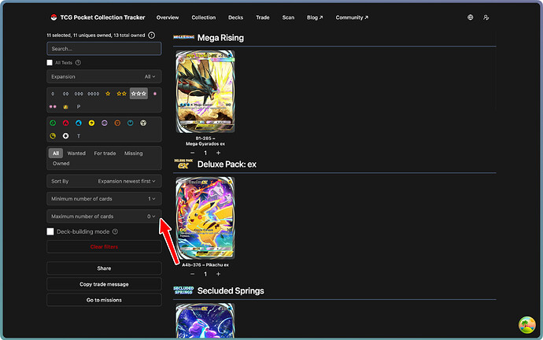Go to the Collection tab
543x340 pixels.
click(x=204, y=17)
